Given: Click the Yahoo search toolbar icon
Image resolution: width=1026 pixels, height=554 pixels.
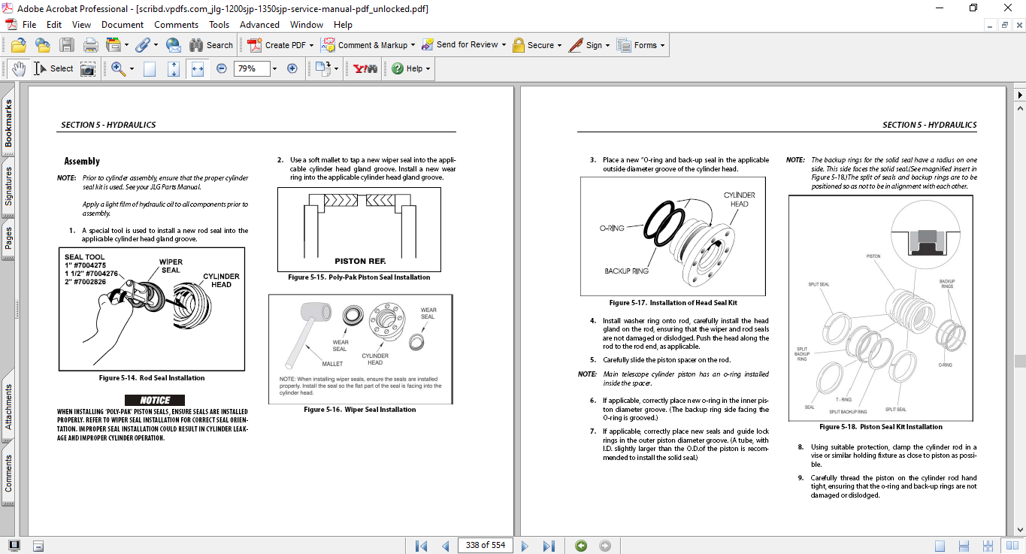Looking at the screenshot, I should (365, 68).
